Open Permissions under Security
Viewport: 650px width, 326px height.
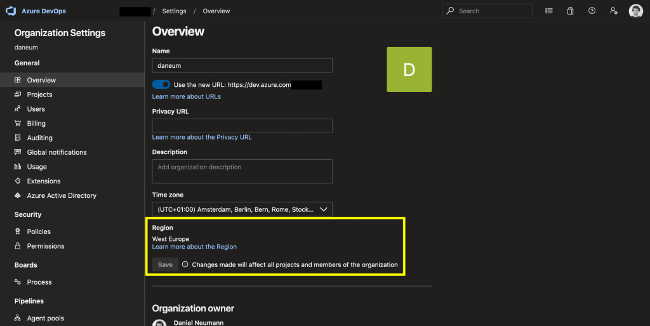pyautogui.click(x=46, y=246)
